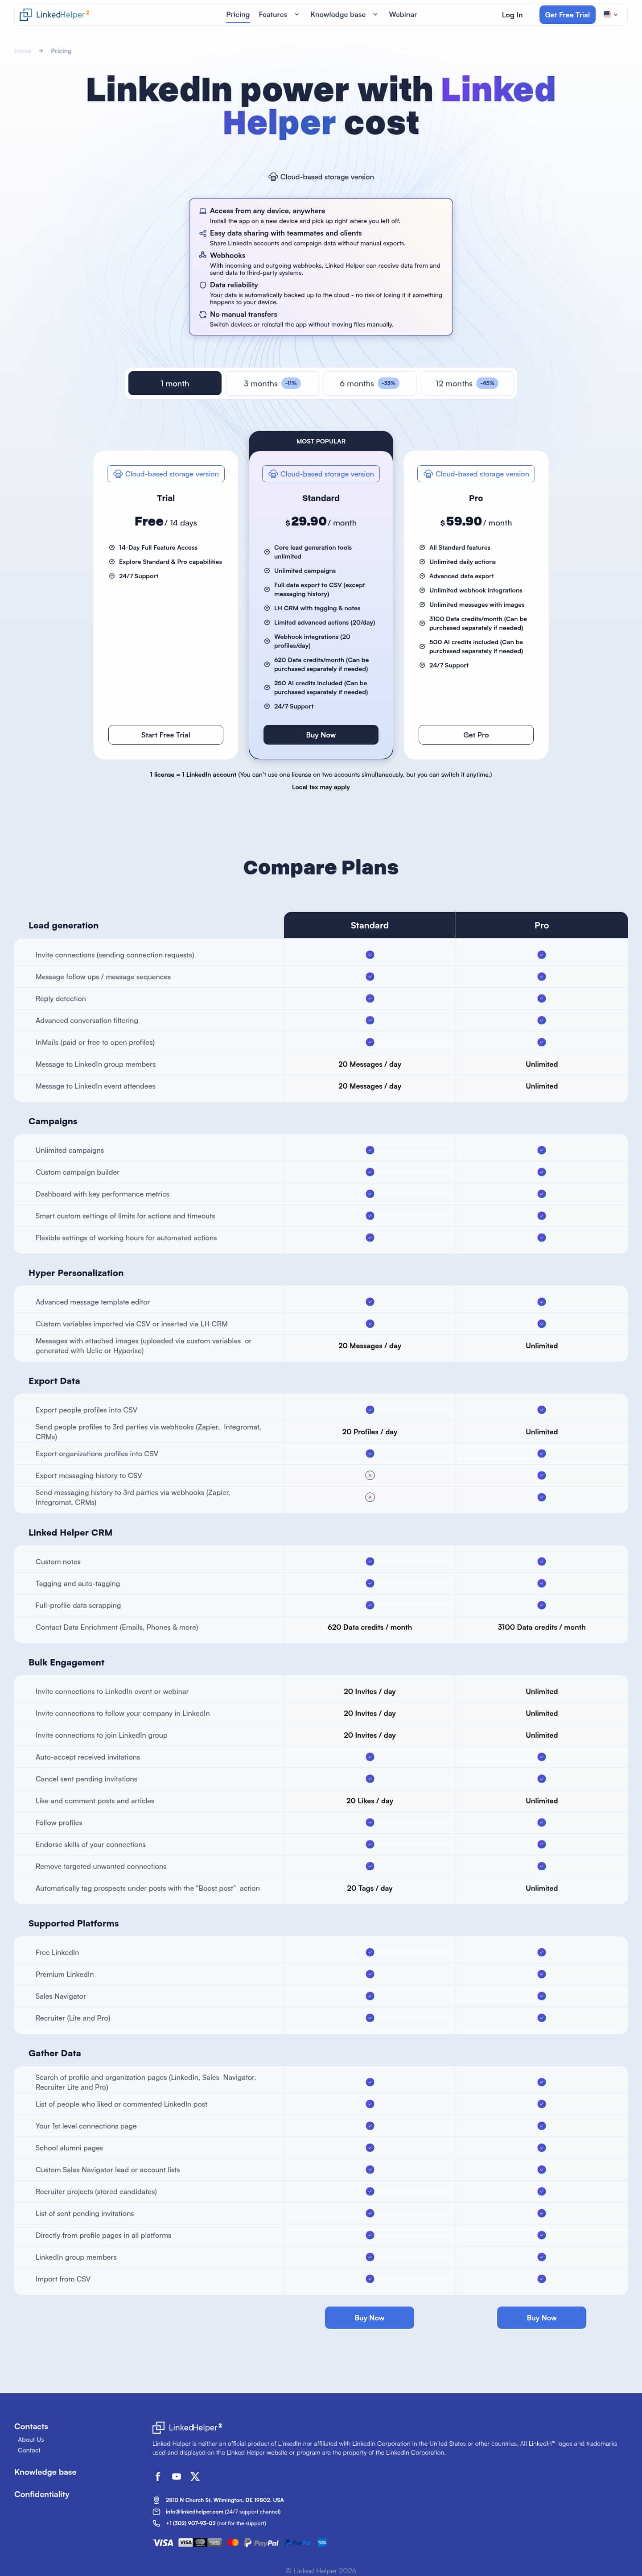Go to the Webinar menu item
The width and height of the screenshot is (642, 2576).
tap(403, 15)
